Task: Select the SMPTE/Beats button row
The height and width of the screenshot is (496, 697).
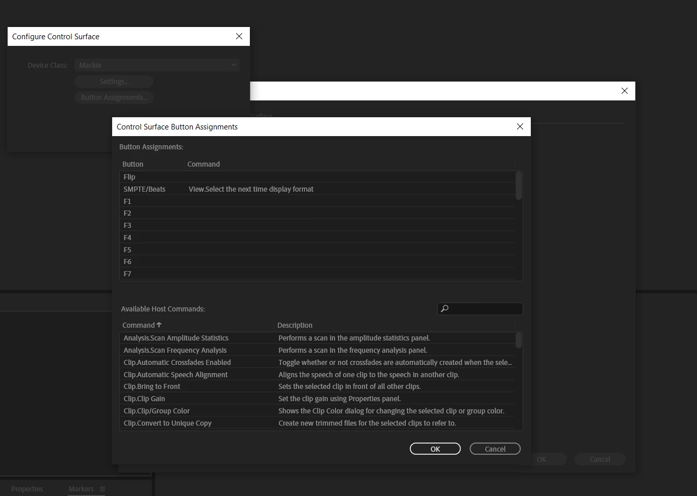Action: (x=317, y=189)
